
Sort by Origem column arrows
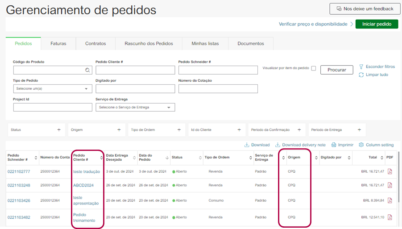(x=316, y=158)
